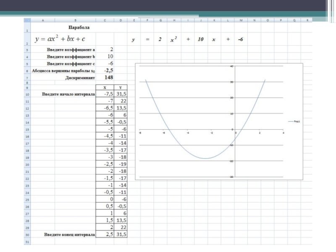
Task: Click label 'Абсцисса вершины параболы x0'
Action: pos(63,71)
